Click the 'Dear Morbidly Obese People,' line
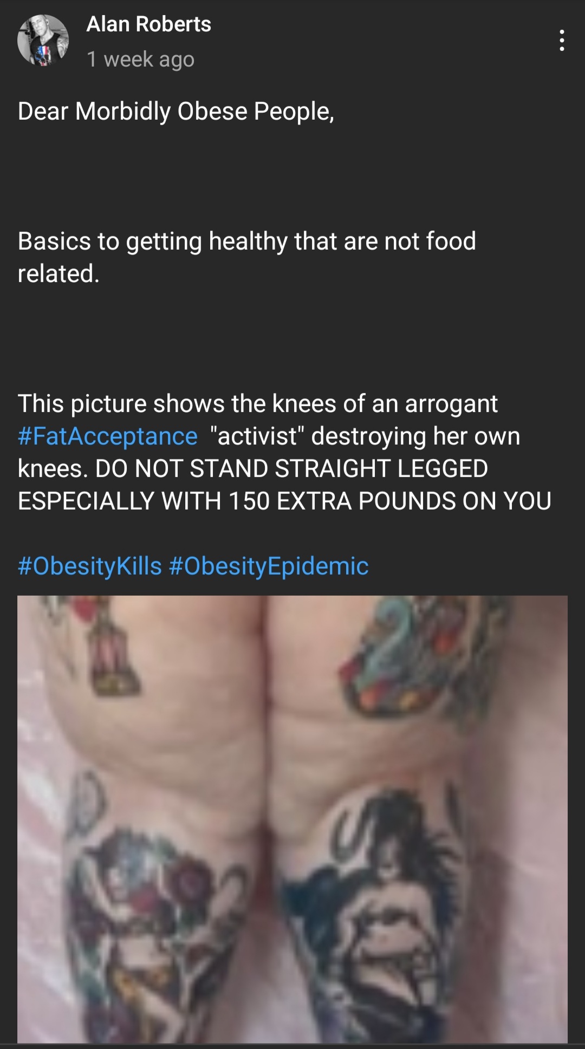The image size is (585, 1049). tap(176, 112)
